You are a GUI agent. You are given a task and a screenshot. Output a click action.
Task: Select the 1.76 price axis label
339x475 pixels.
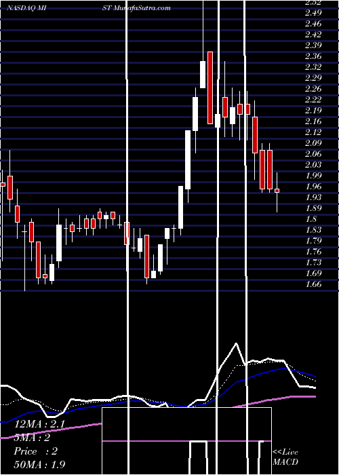[313, 252]
